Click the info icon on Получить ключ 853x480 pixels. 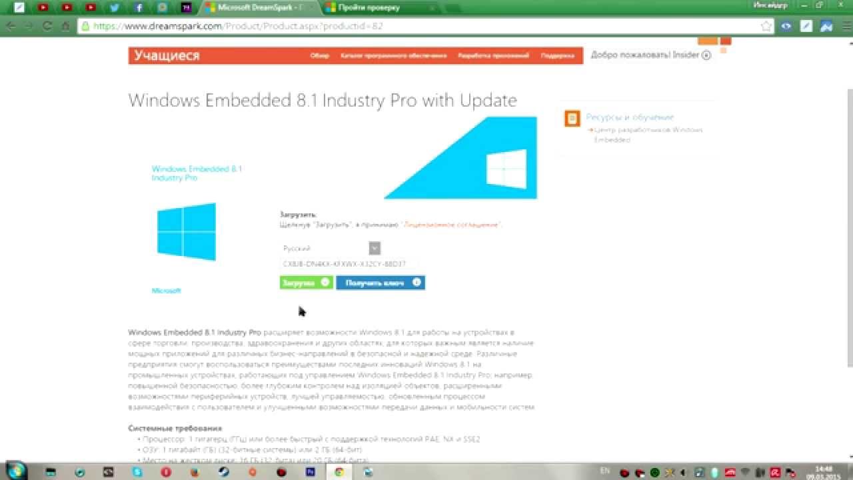point(417,282)
